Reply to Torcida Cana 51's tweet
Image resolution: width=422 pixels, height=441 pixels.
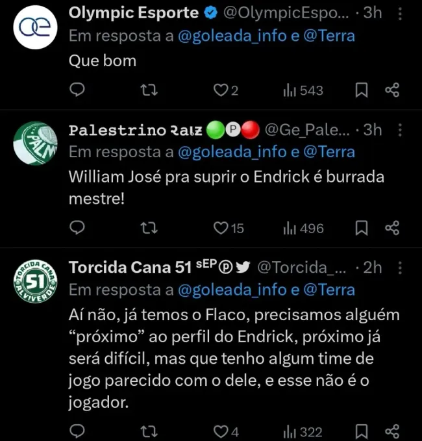[77, 431]
